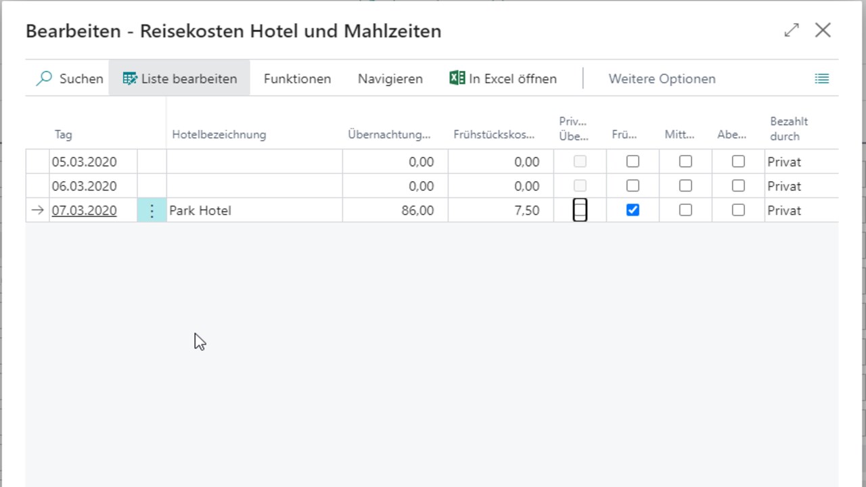This screenshot has height=487, width=866.
Task: Click the Suchen magnifier icon
Action: pos(44,78)
